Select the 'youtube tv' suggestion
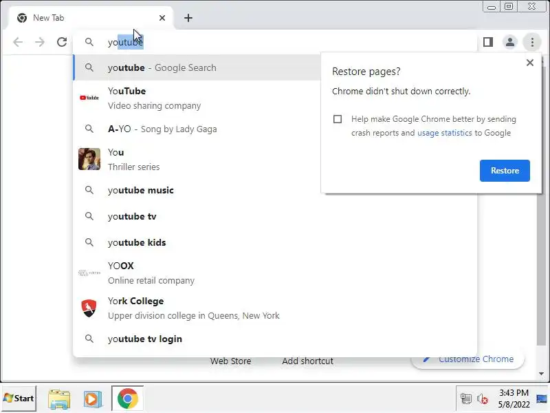The width and height of the screenshot is (550, 413). pyautogui.click(x=275, y=216)
